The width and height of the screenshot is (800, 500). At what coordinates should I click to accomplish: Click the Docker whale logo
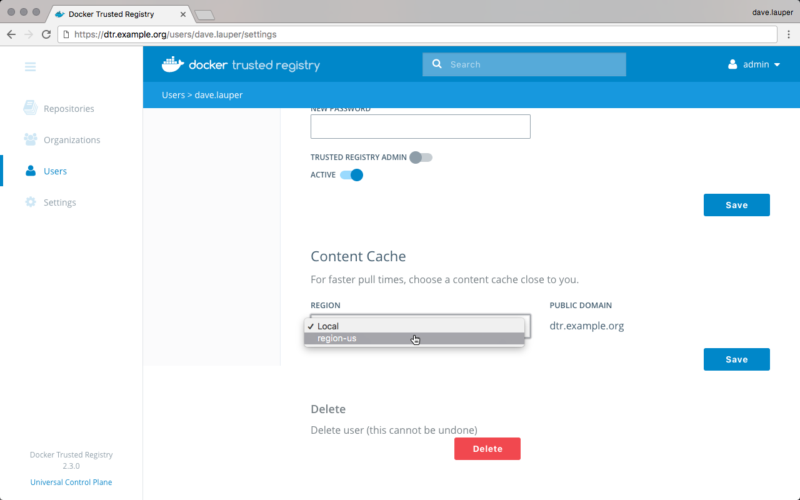click(x=172, y=64)
